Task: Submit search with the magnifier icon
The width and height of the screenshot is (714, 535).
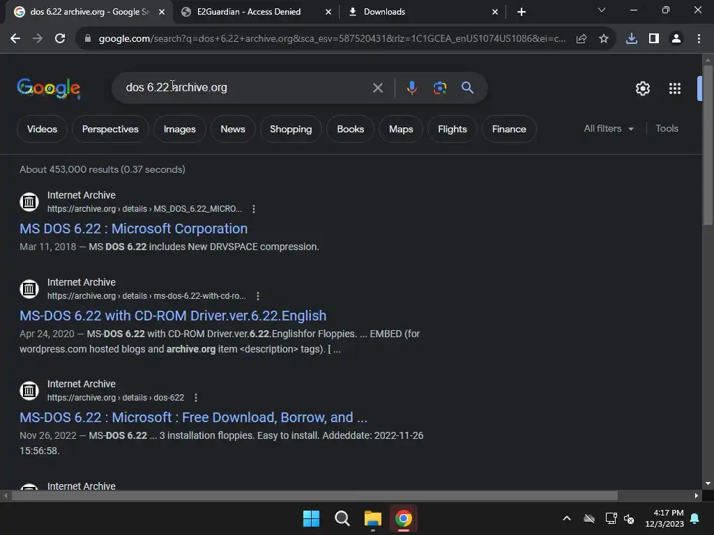Action: point(468,88)
